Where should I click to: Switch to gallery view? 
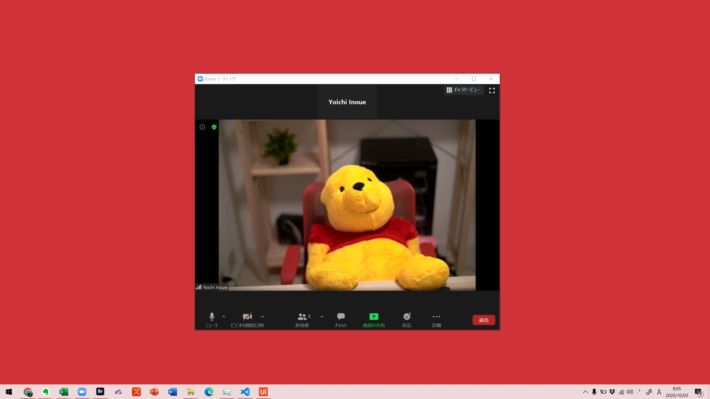[x=464, y=90]
